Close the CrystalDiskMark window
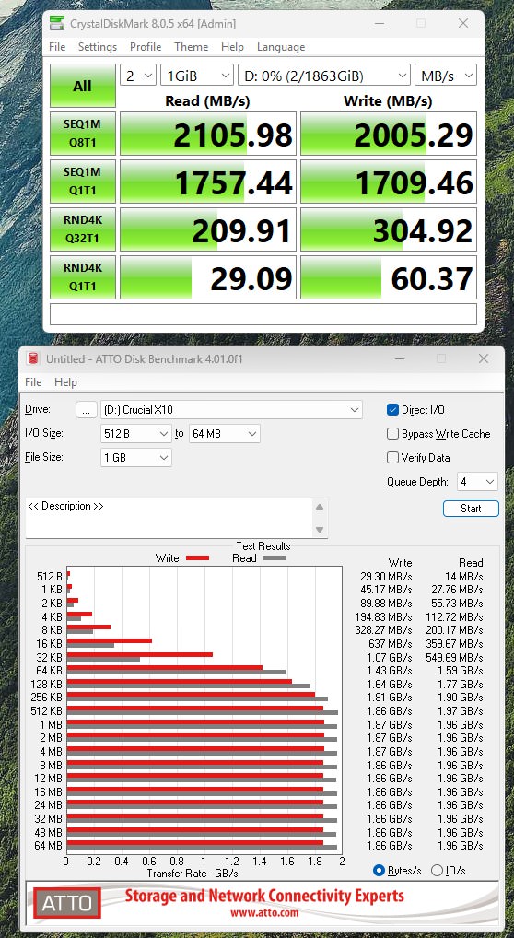 click(462, 23)
